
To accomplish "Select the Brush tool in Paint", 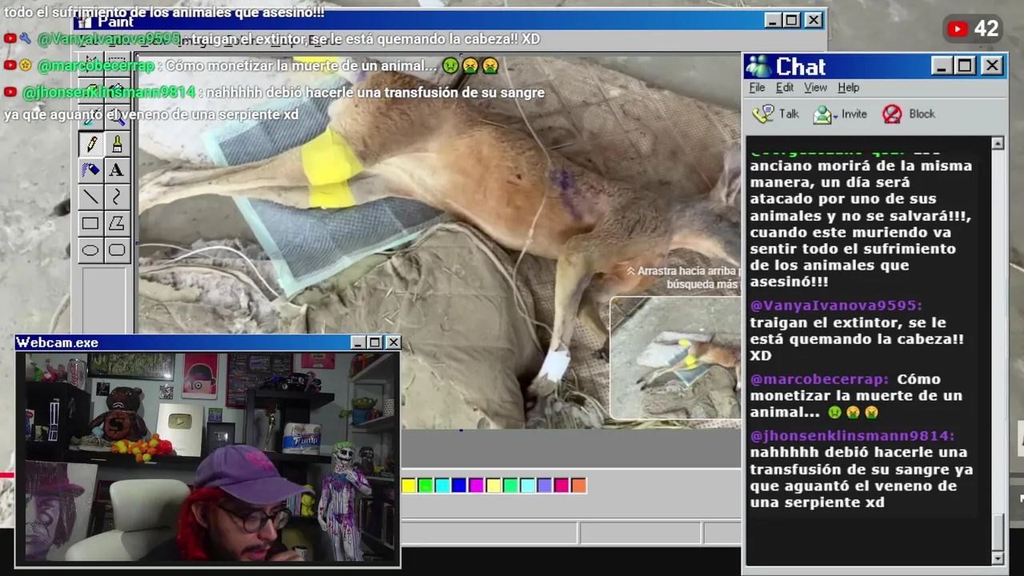I will 117,144.
